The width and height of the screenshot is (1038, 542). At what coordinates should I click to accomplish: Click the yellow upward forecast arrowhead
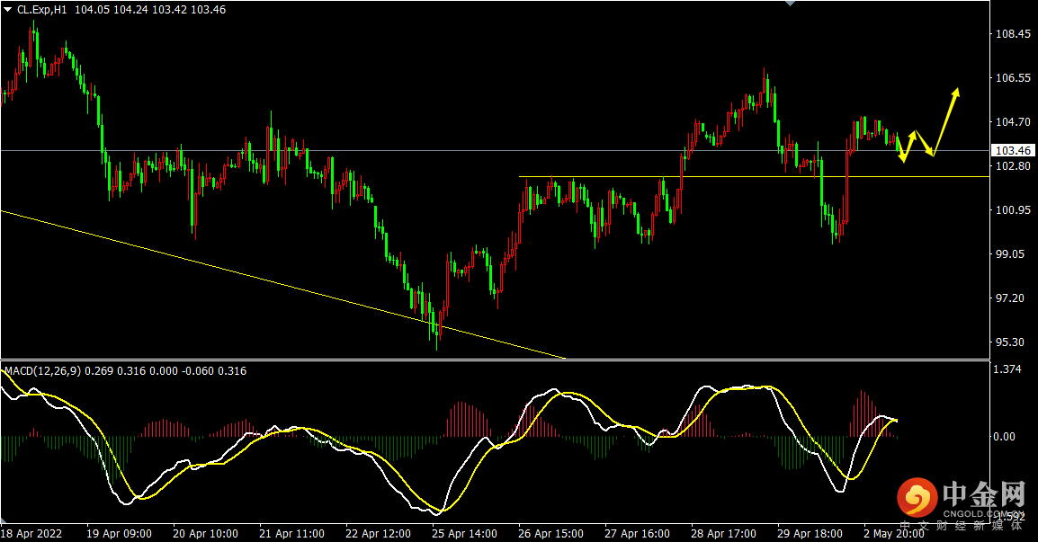pos(955,93)
